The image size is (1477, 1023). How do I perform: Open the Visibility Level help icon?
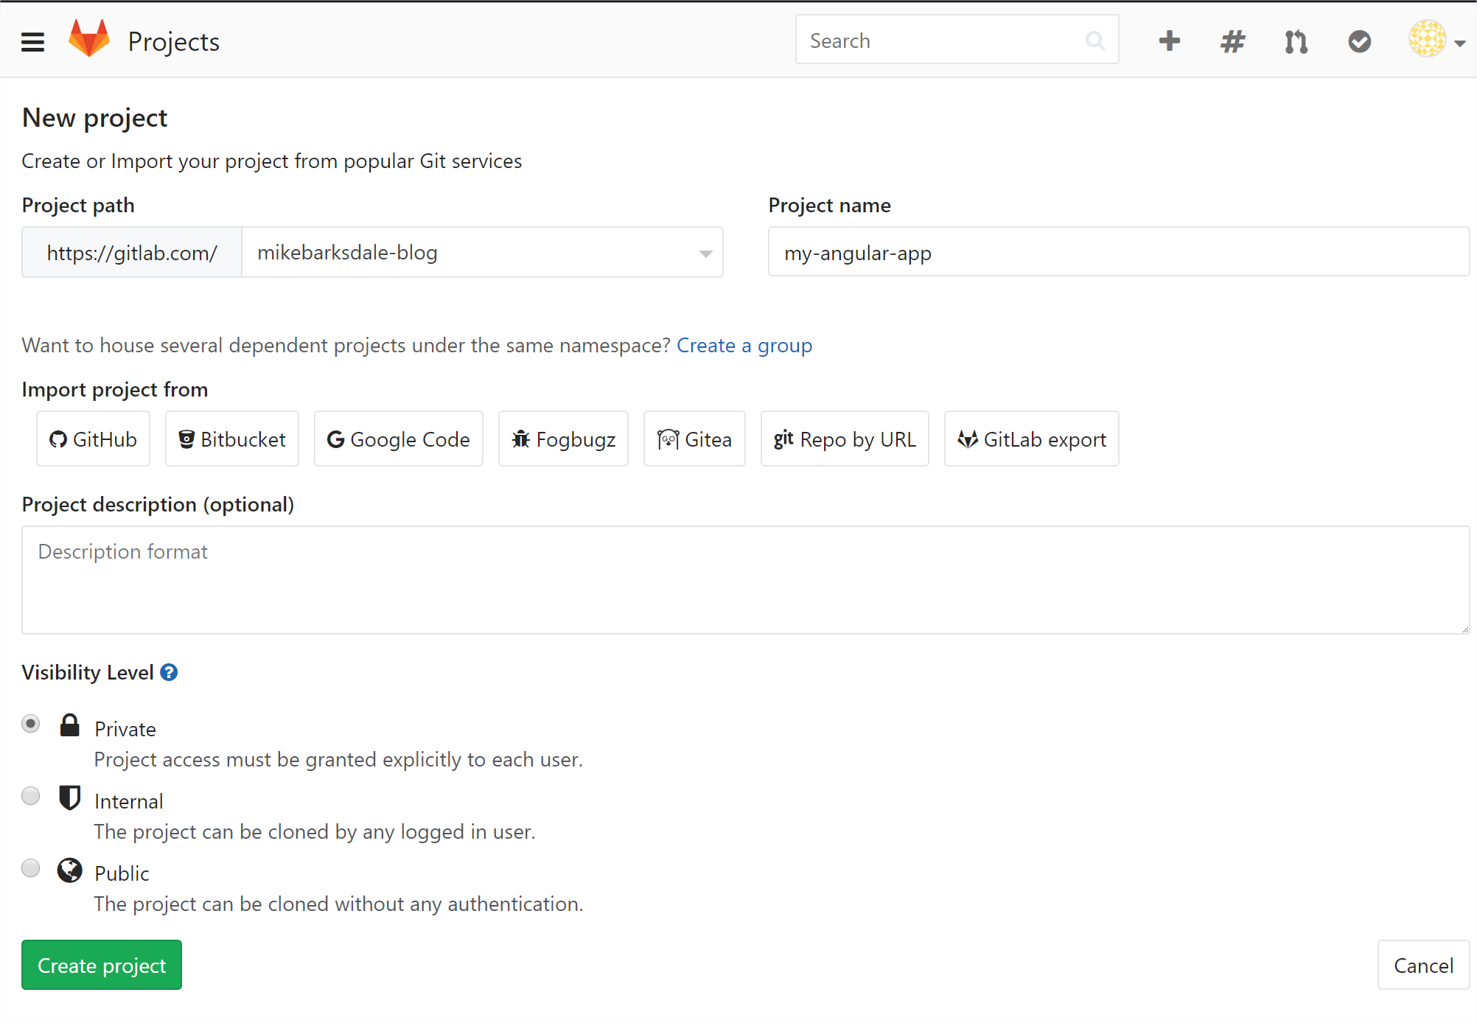click(x=169, y=672)
